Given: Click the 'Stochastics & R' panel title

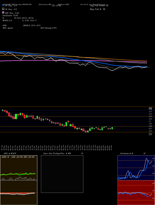Looking at the screenshot, I should [127, 153].
